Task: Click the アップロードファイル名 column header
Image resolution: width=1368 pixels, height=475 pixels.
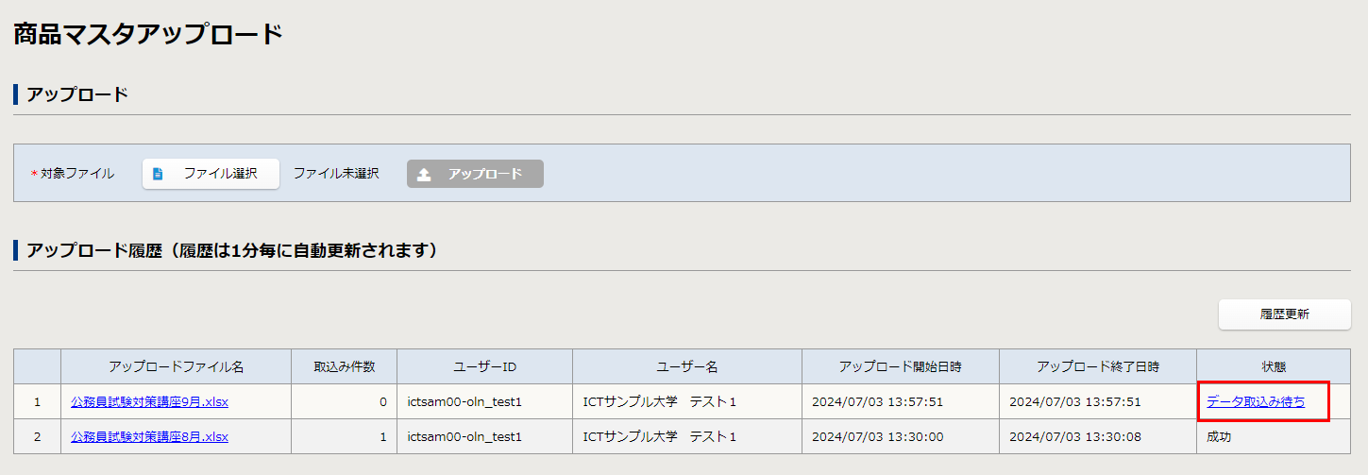Action: pos(176,366)
